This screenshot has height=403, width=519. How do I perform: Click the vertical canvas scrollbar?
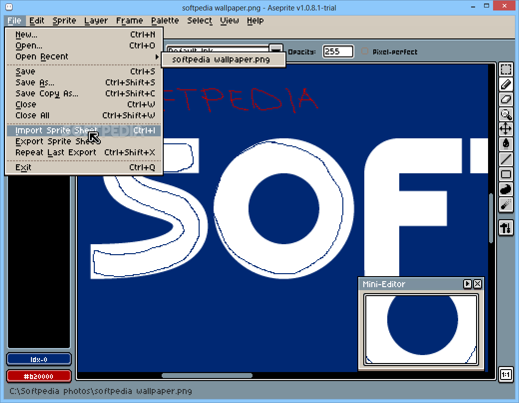point(491,219)
